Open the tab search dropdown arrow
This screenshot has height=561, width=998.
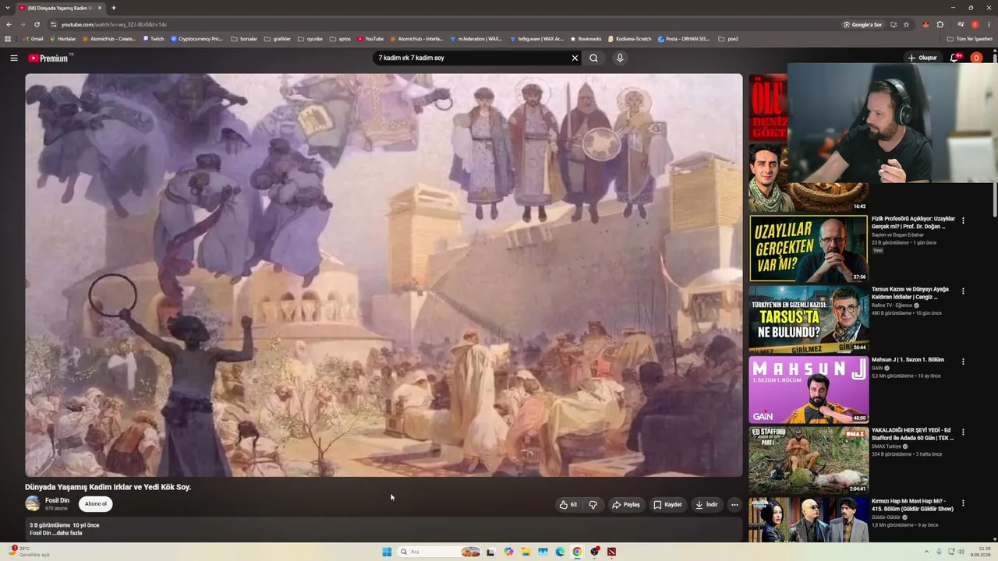coord(7,8)
